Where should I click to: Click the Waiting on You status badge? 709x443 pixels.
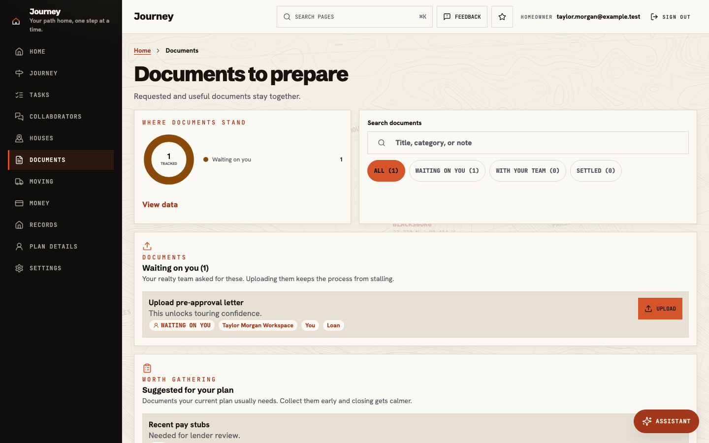[x=182, y=325]
